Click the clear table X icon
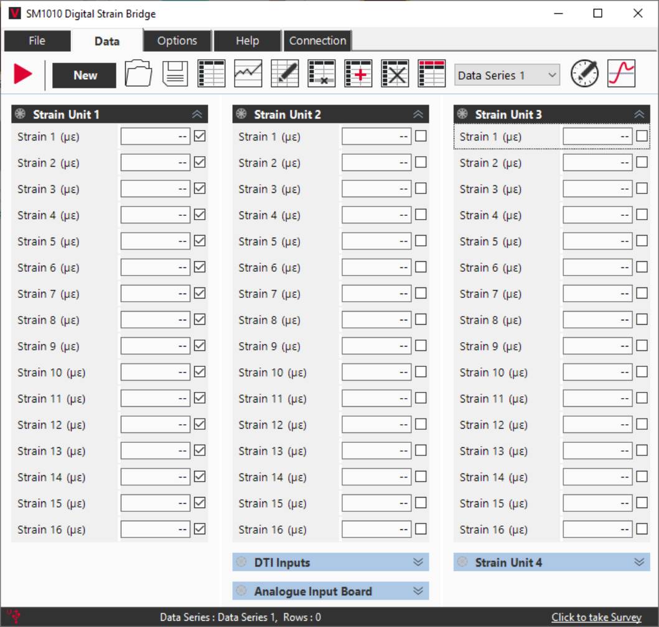 (x=395, y=74)
